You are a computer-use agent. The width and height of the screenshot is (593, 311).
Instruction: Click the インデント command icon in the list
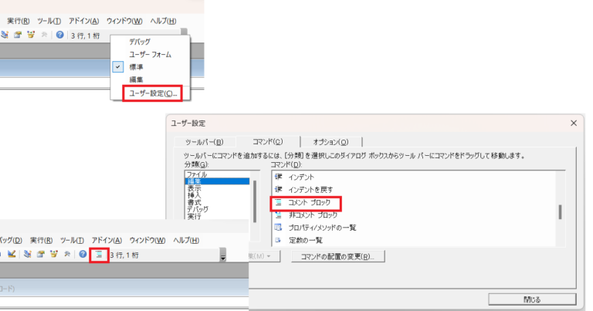click(x=278, y=177)
